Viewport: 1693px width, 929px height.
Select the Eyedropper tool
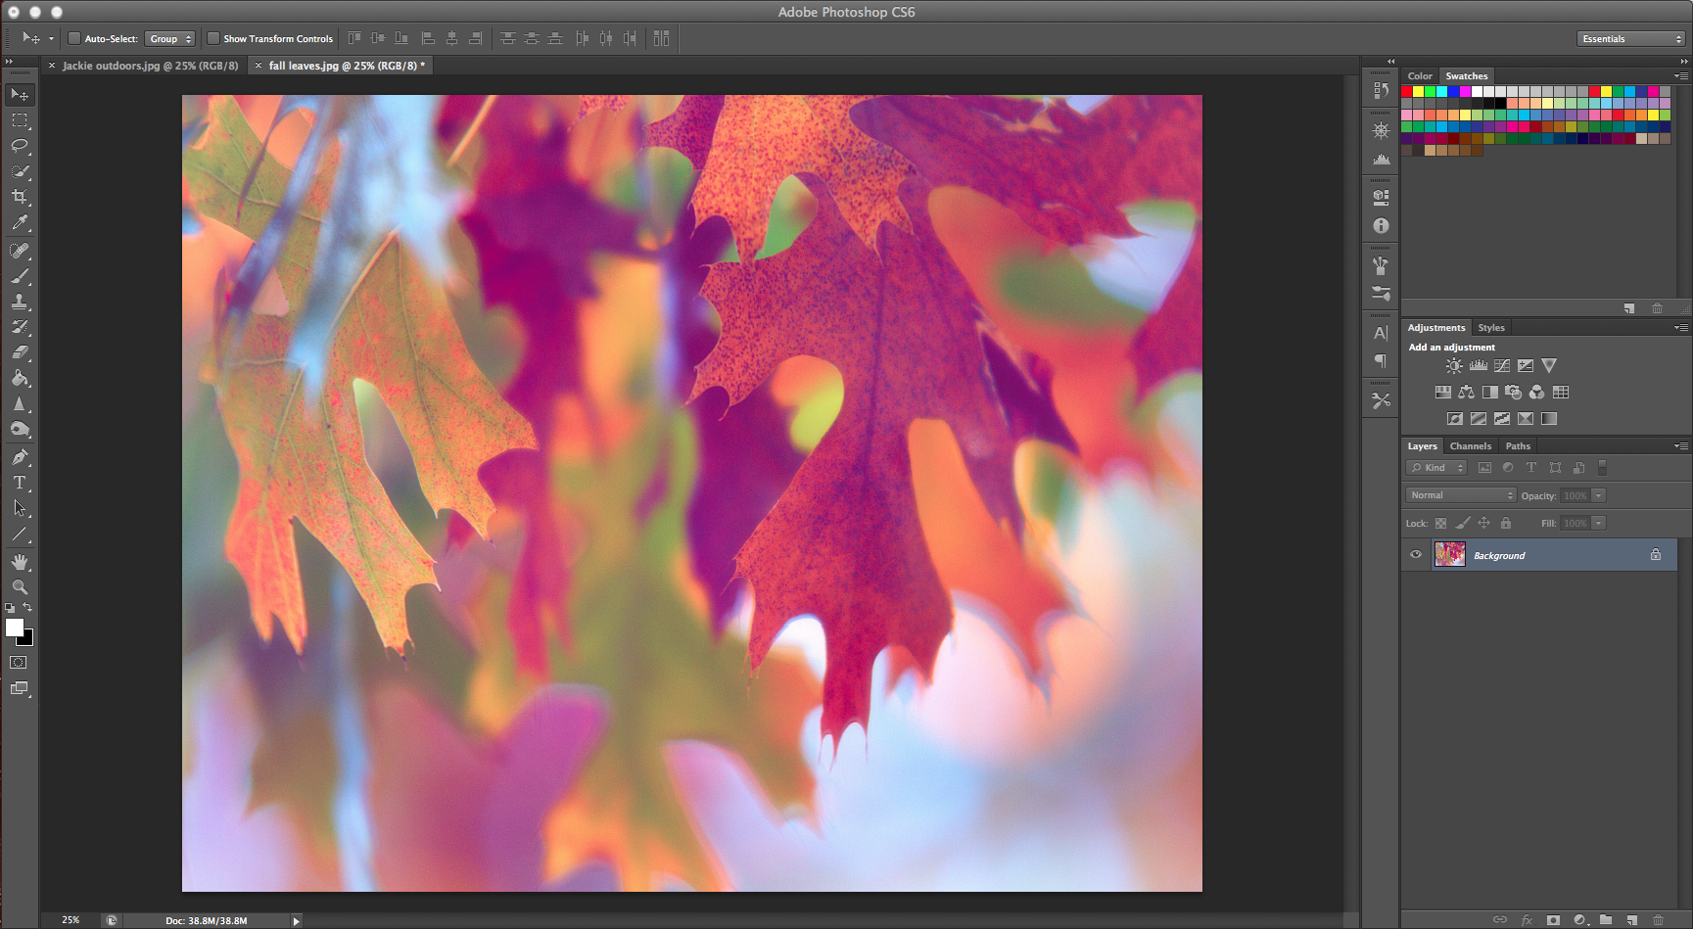coord(20,223)
